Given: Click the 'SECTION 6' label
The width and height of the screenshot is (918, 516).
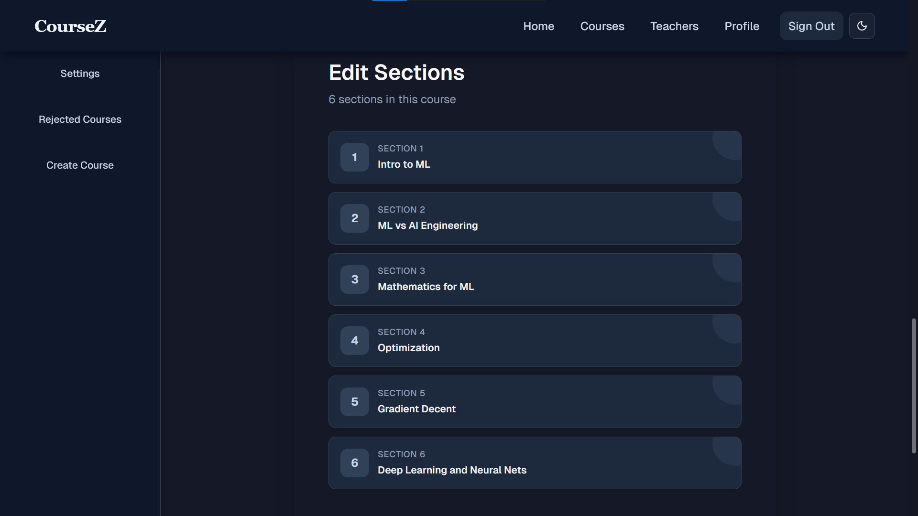Looking at the screenshot, I should pyautogui.click(x=401, y=454).
